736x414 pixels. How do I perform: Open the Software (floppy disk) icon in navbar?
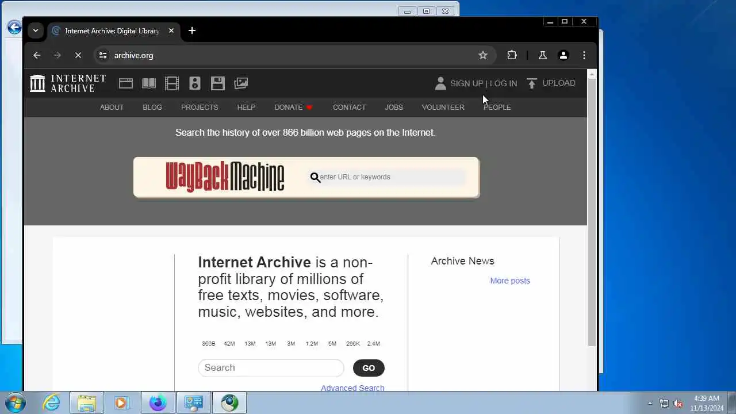click(218, 83)
